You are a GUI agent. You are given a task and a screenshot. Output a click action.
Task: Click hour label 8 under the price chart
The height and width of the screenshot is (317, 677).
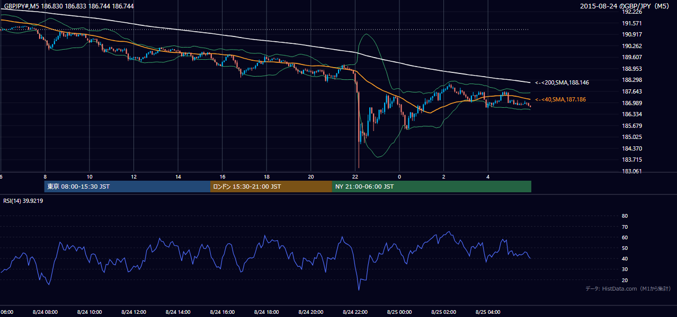pos(45,177)
